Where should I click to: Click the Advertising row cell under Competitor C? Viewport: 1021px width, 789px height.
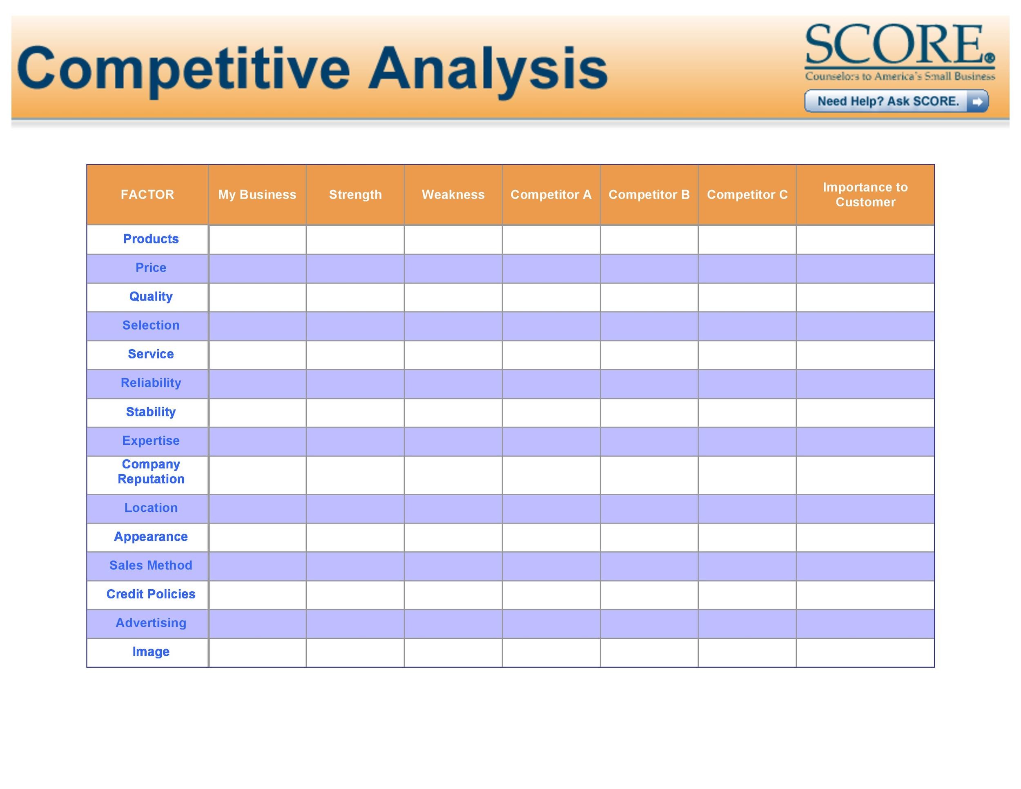click(x=747, y=623)
